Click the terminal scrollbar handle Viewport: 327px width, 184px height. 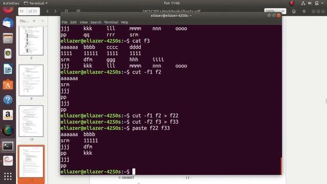click(x=281, y=166)
